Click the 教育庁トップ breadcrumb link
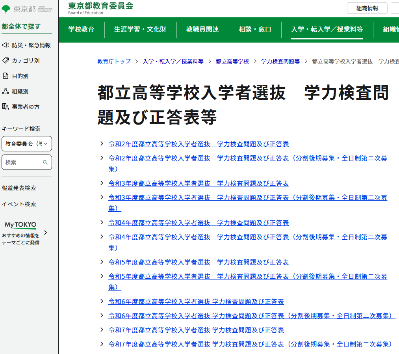The height and width of the screenshot is (354, 399). click(x=114, y=61)
